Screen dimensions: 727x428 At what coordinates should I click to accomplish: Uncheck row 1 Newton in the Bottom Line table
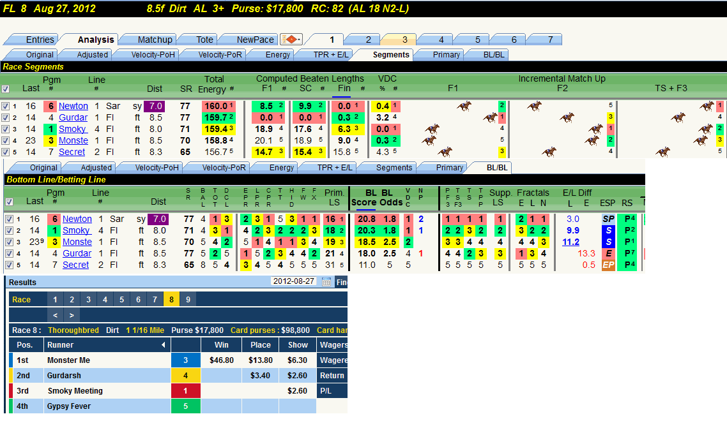point(10,219)
